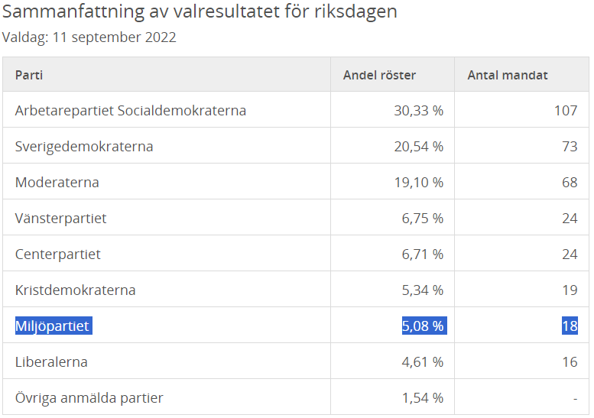The height and width of the screenshot is (418, 594).
Task: Click the highlighted 5,08 % value
Action: click(x=423, y=326)
